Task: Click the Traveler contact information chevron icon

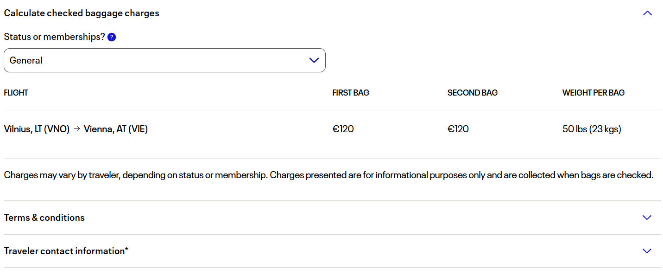Action: [x=647, y=251]
